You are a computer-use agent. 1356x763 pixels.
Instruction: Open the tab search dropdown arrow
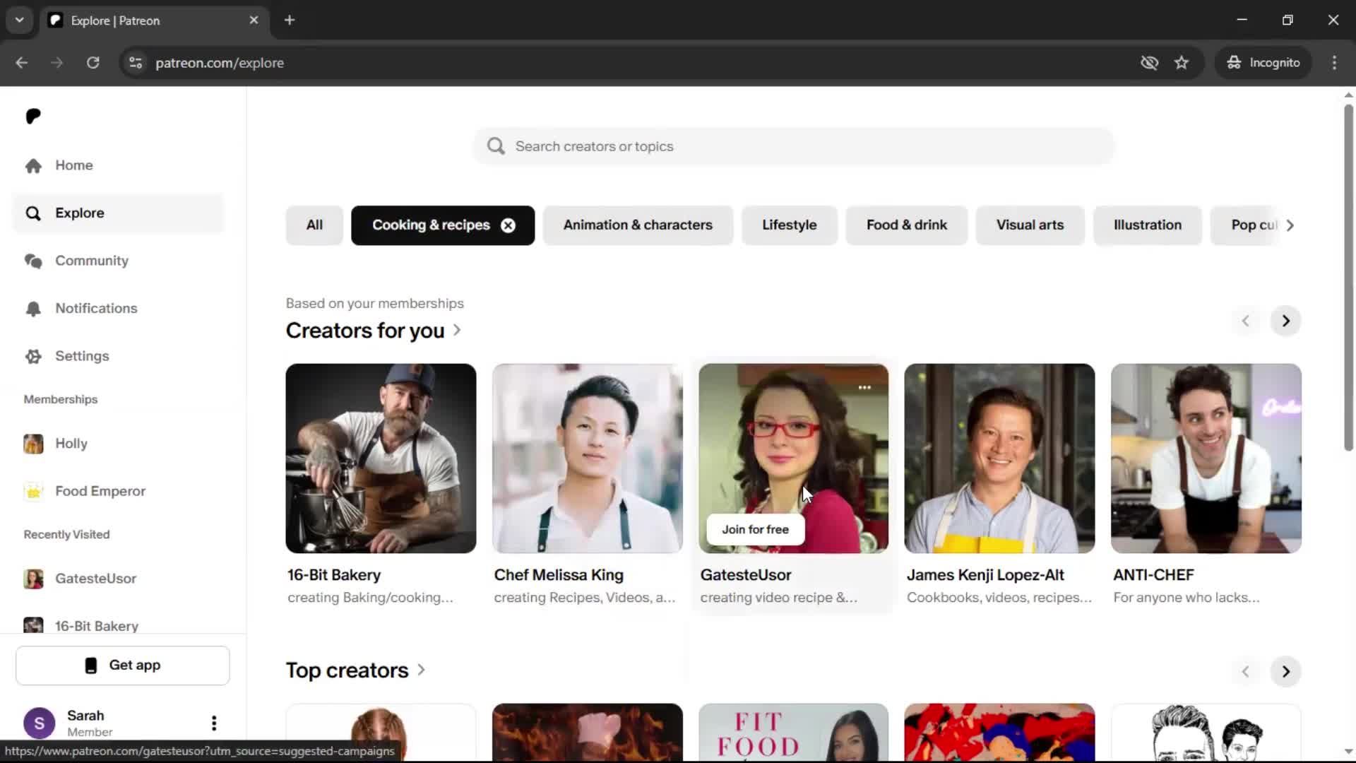(20, 20)
